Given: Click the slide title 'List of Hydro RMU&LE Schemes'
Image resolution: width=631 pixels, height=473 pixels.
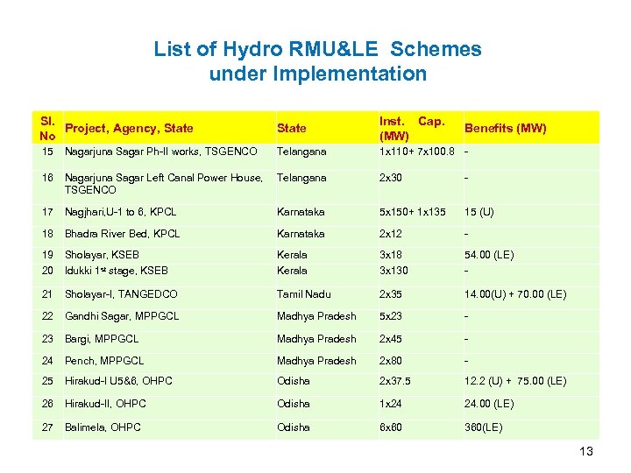Looking at the screenshot, I should 317,49.
